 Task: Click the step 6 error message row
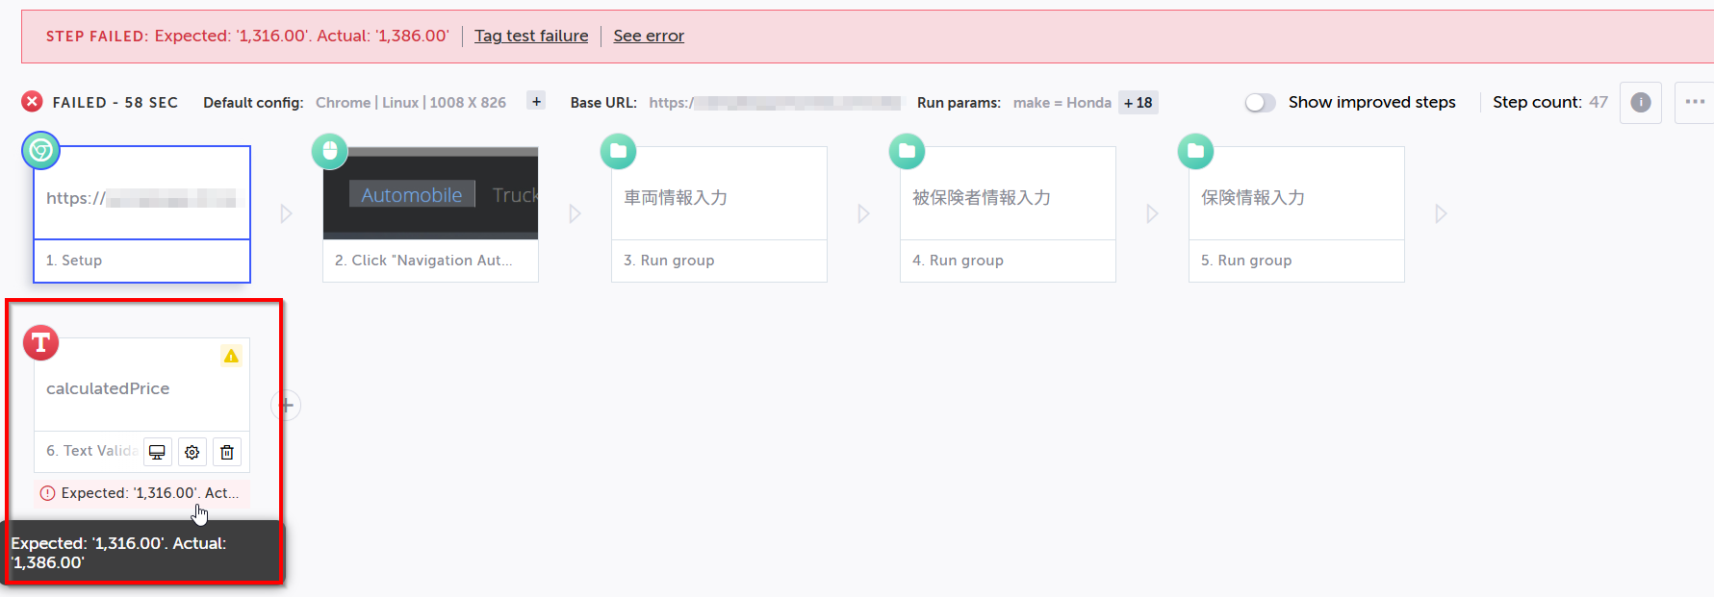coord(142,493)
